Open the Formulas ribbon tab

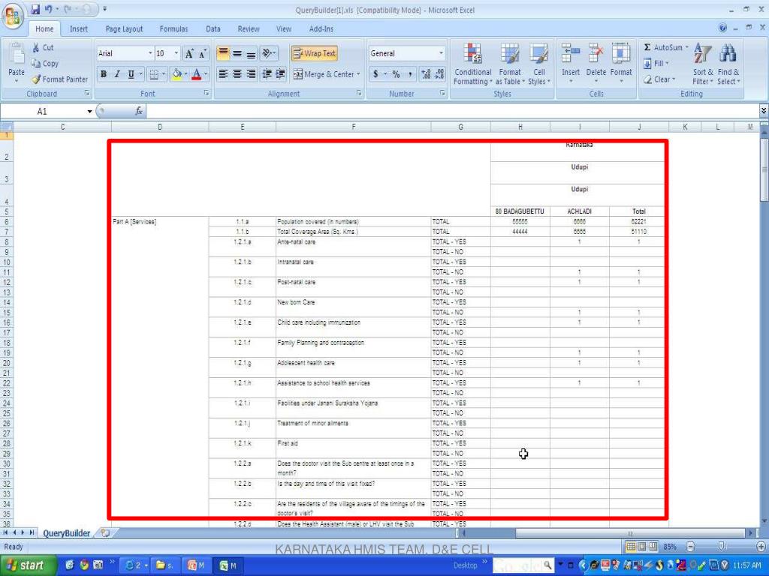point(173,29)
